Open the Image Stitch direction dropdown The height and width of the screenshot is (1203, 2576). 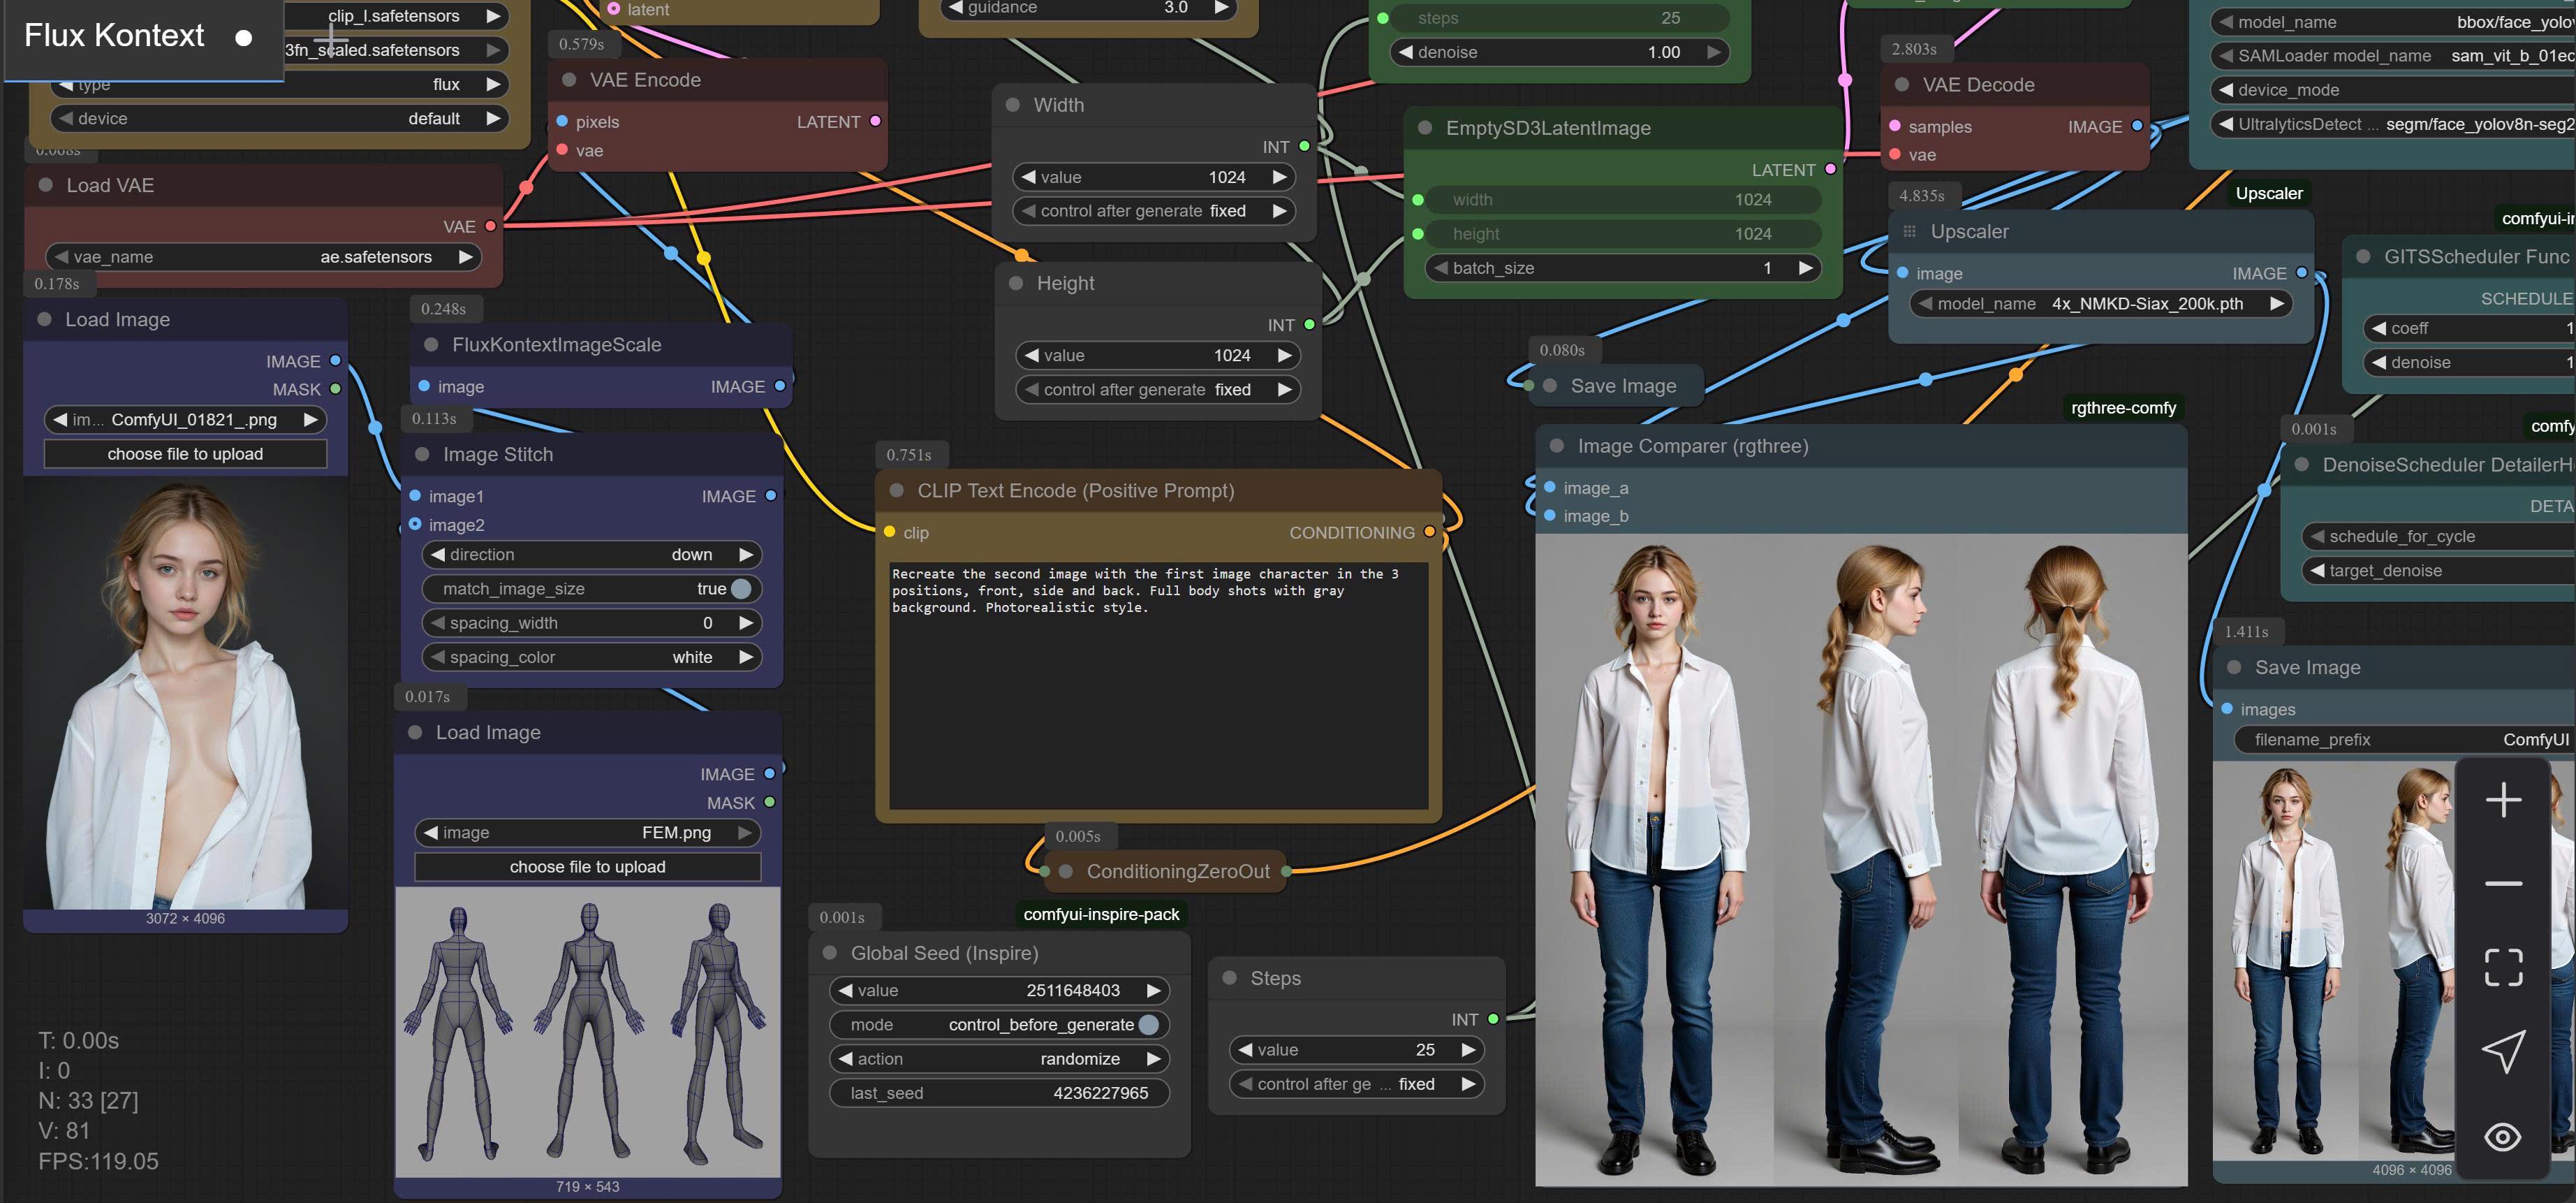(x=591, y=555)
